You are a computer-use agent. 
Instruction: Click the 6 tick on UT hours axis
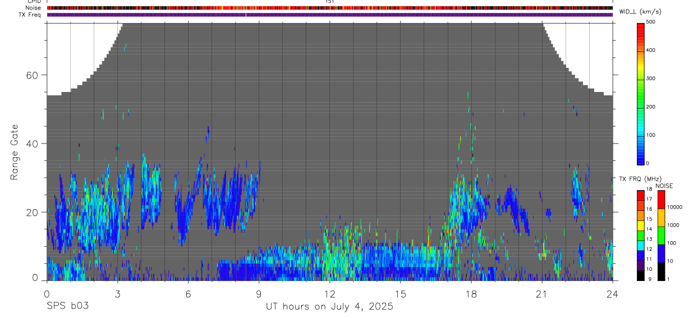pos(188,293)
